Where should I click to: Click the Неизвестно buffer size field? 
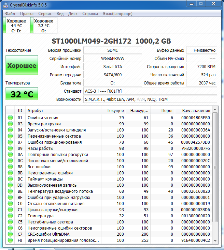[x=201, y=50]
